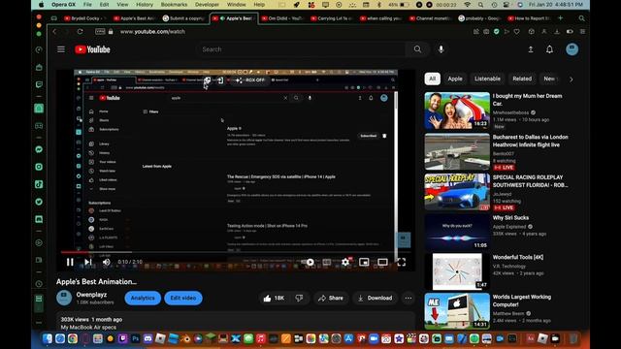Open 'Bucharest to Dallas via London' live video
The height and width of the screenshot is (349, 621).
(457, 152)
